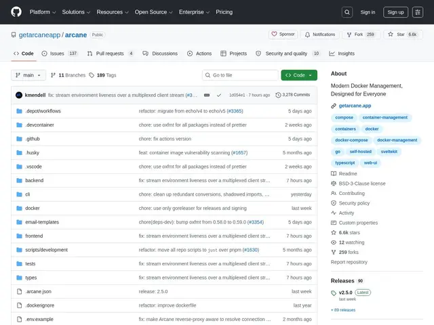Expand the Solutions menu
This screenshot has width=434, height=325.
point(76,12)
